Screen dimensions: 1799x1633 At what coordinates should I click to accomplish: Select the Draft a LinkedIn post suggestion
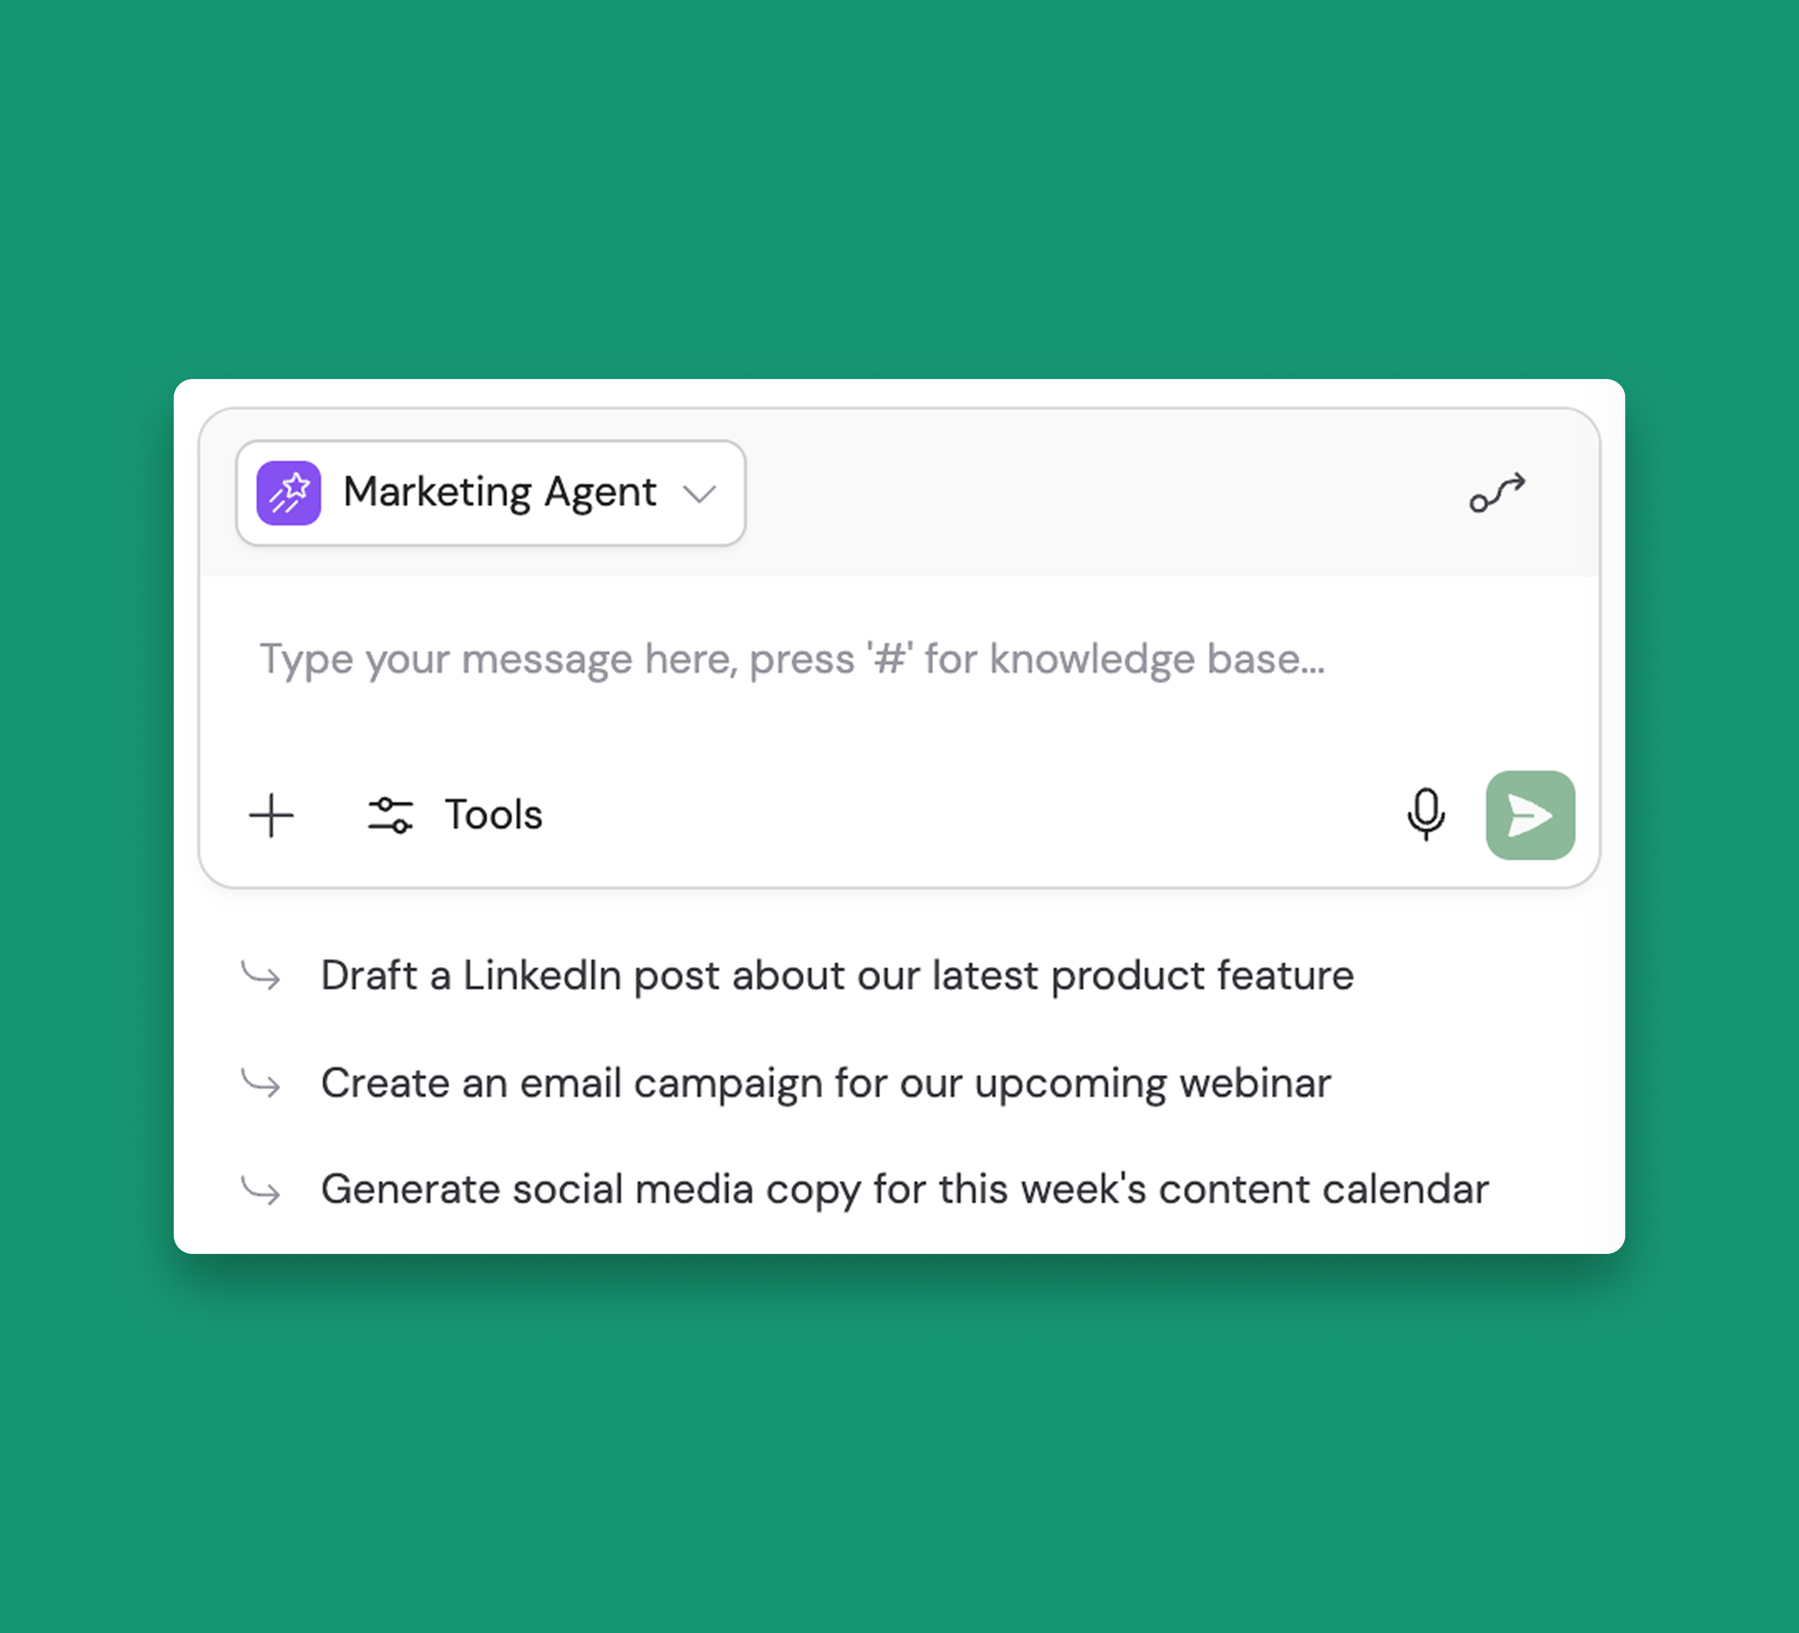[836, 975]
